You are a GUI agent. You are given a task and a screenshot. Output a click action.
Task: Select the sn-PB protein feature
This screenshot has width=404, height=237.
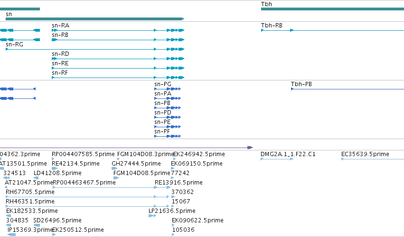[168, 108]
